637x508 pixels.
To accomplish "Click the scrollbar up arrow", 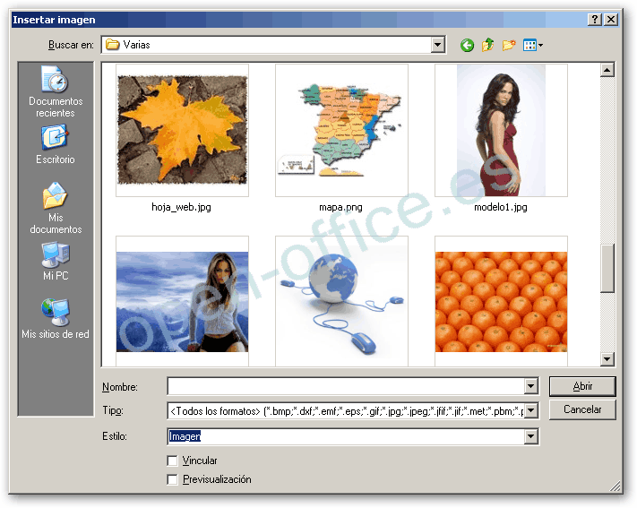I will (607, 70).
